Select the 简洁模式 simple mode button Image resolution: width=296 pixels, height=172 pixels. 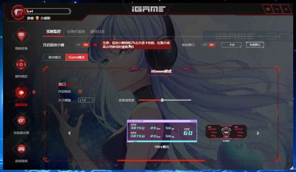tap(54, 57)
